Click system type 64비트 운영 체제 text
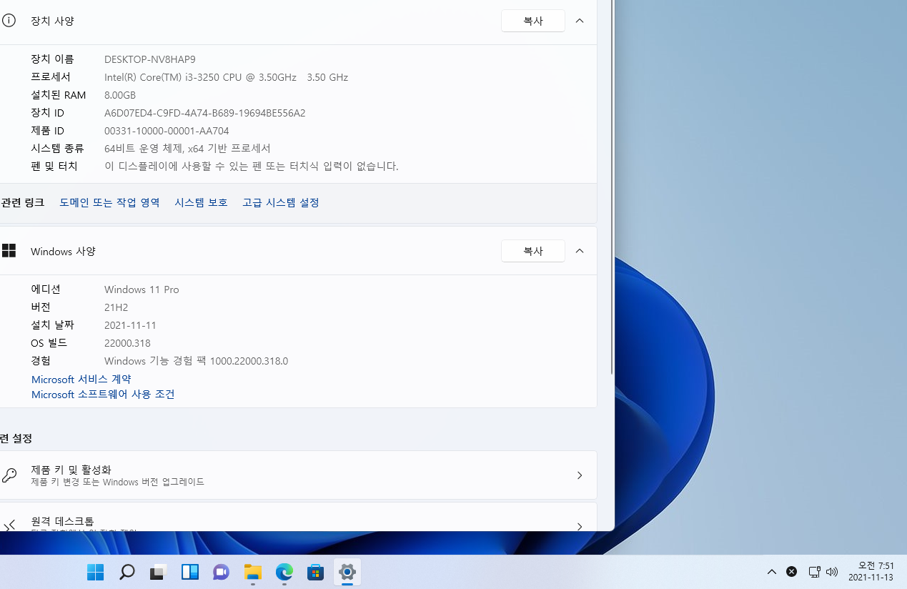 coord(187,149)
